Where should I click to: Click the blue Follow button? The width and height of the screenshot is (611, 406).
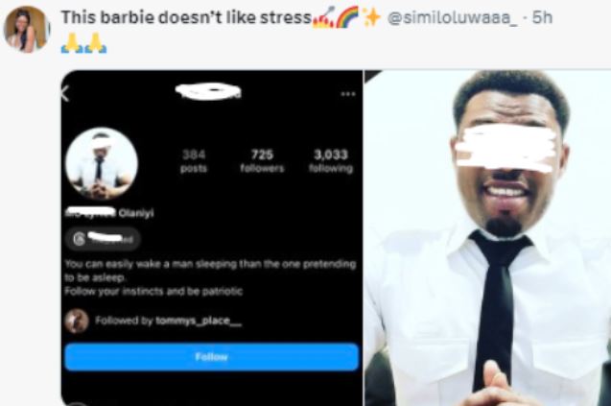212,357
